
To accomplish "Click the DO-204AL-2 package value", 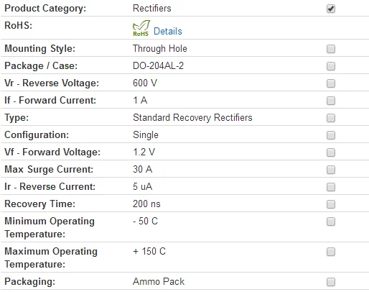I will point(158,66).
